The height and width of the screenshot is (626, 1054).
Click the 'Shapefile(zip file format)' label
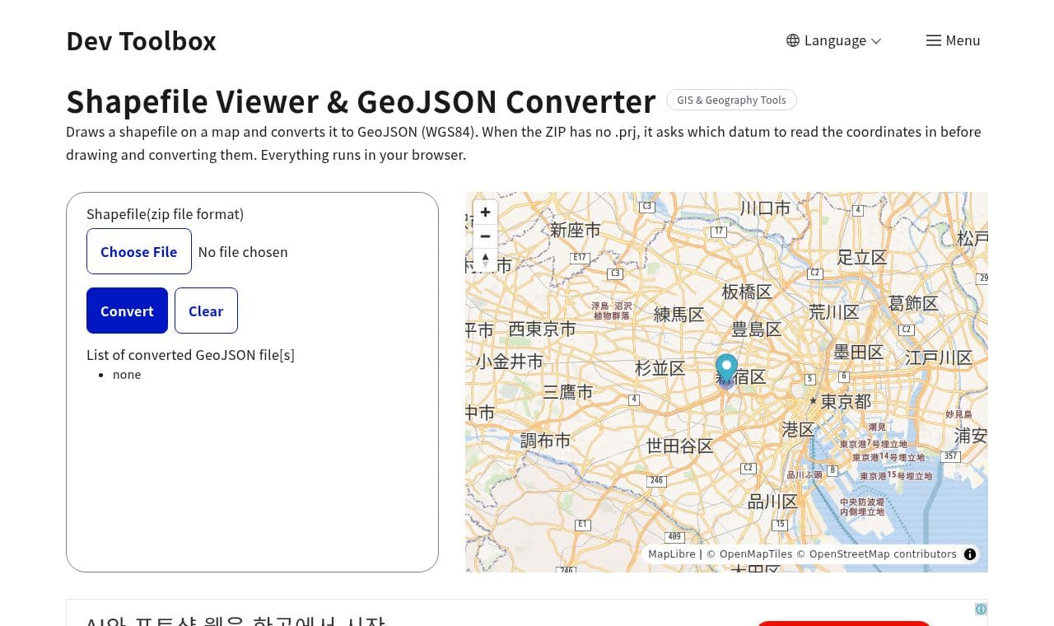tap(166, 214)
